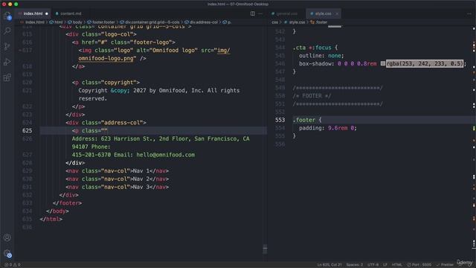This screenshot has width=476, height=268.
Task: Click the hello@omnifood.com email text
Action: (x=165, y=155)
